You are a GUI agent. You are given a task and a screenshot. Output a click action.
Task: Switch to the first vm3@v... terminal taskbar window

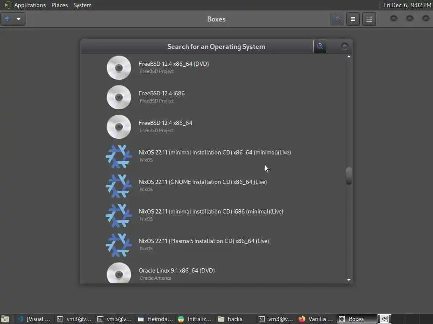(x=74, y=319)
